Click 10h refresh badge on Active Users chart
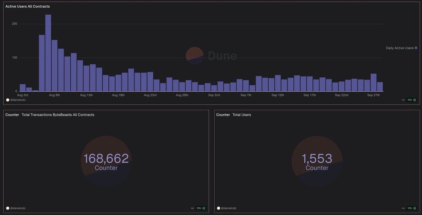422x215 pixels. [x=411, y=100]
